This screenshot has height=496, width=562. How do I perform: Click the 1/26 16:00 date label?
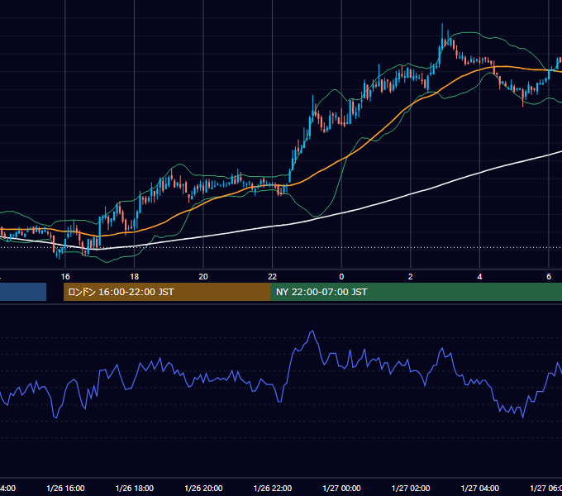[65, 488]
